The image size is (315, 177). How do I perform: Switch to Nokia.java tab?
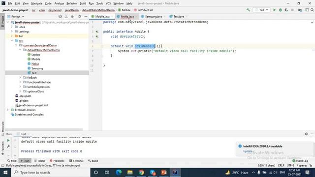[x=127, y=16]
